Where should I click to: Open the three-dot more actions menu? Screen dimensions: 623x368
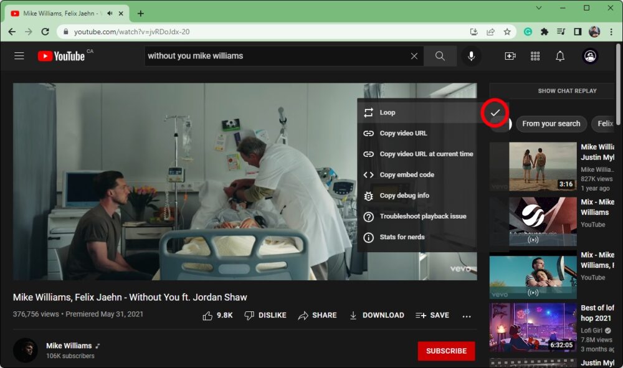pos(467,316)
